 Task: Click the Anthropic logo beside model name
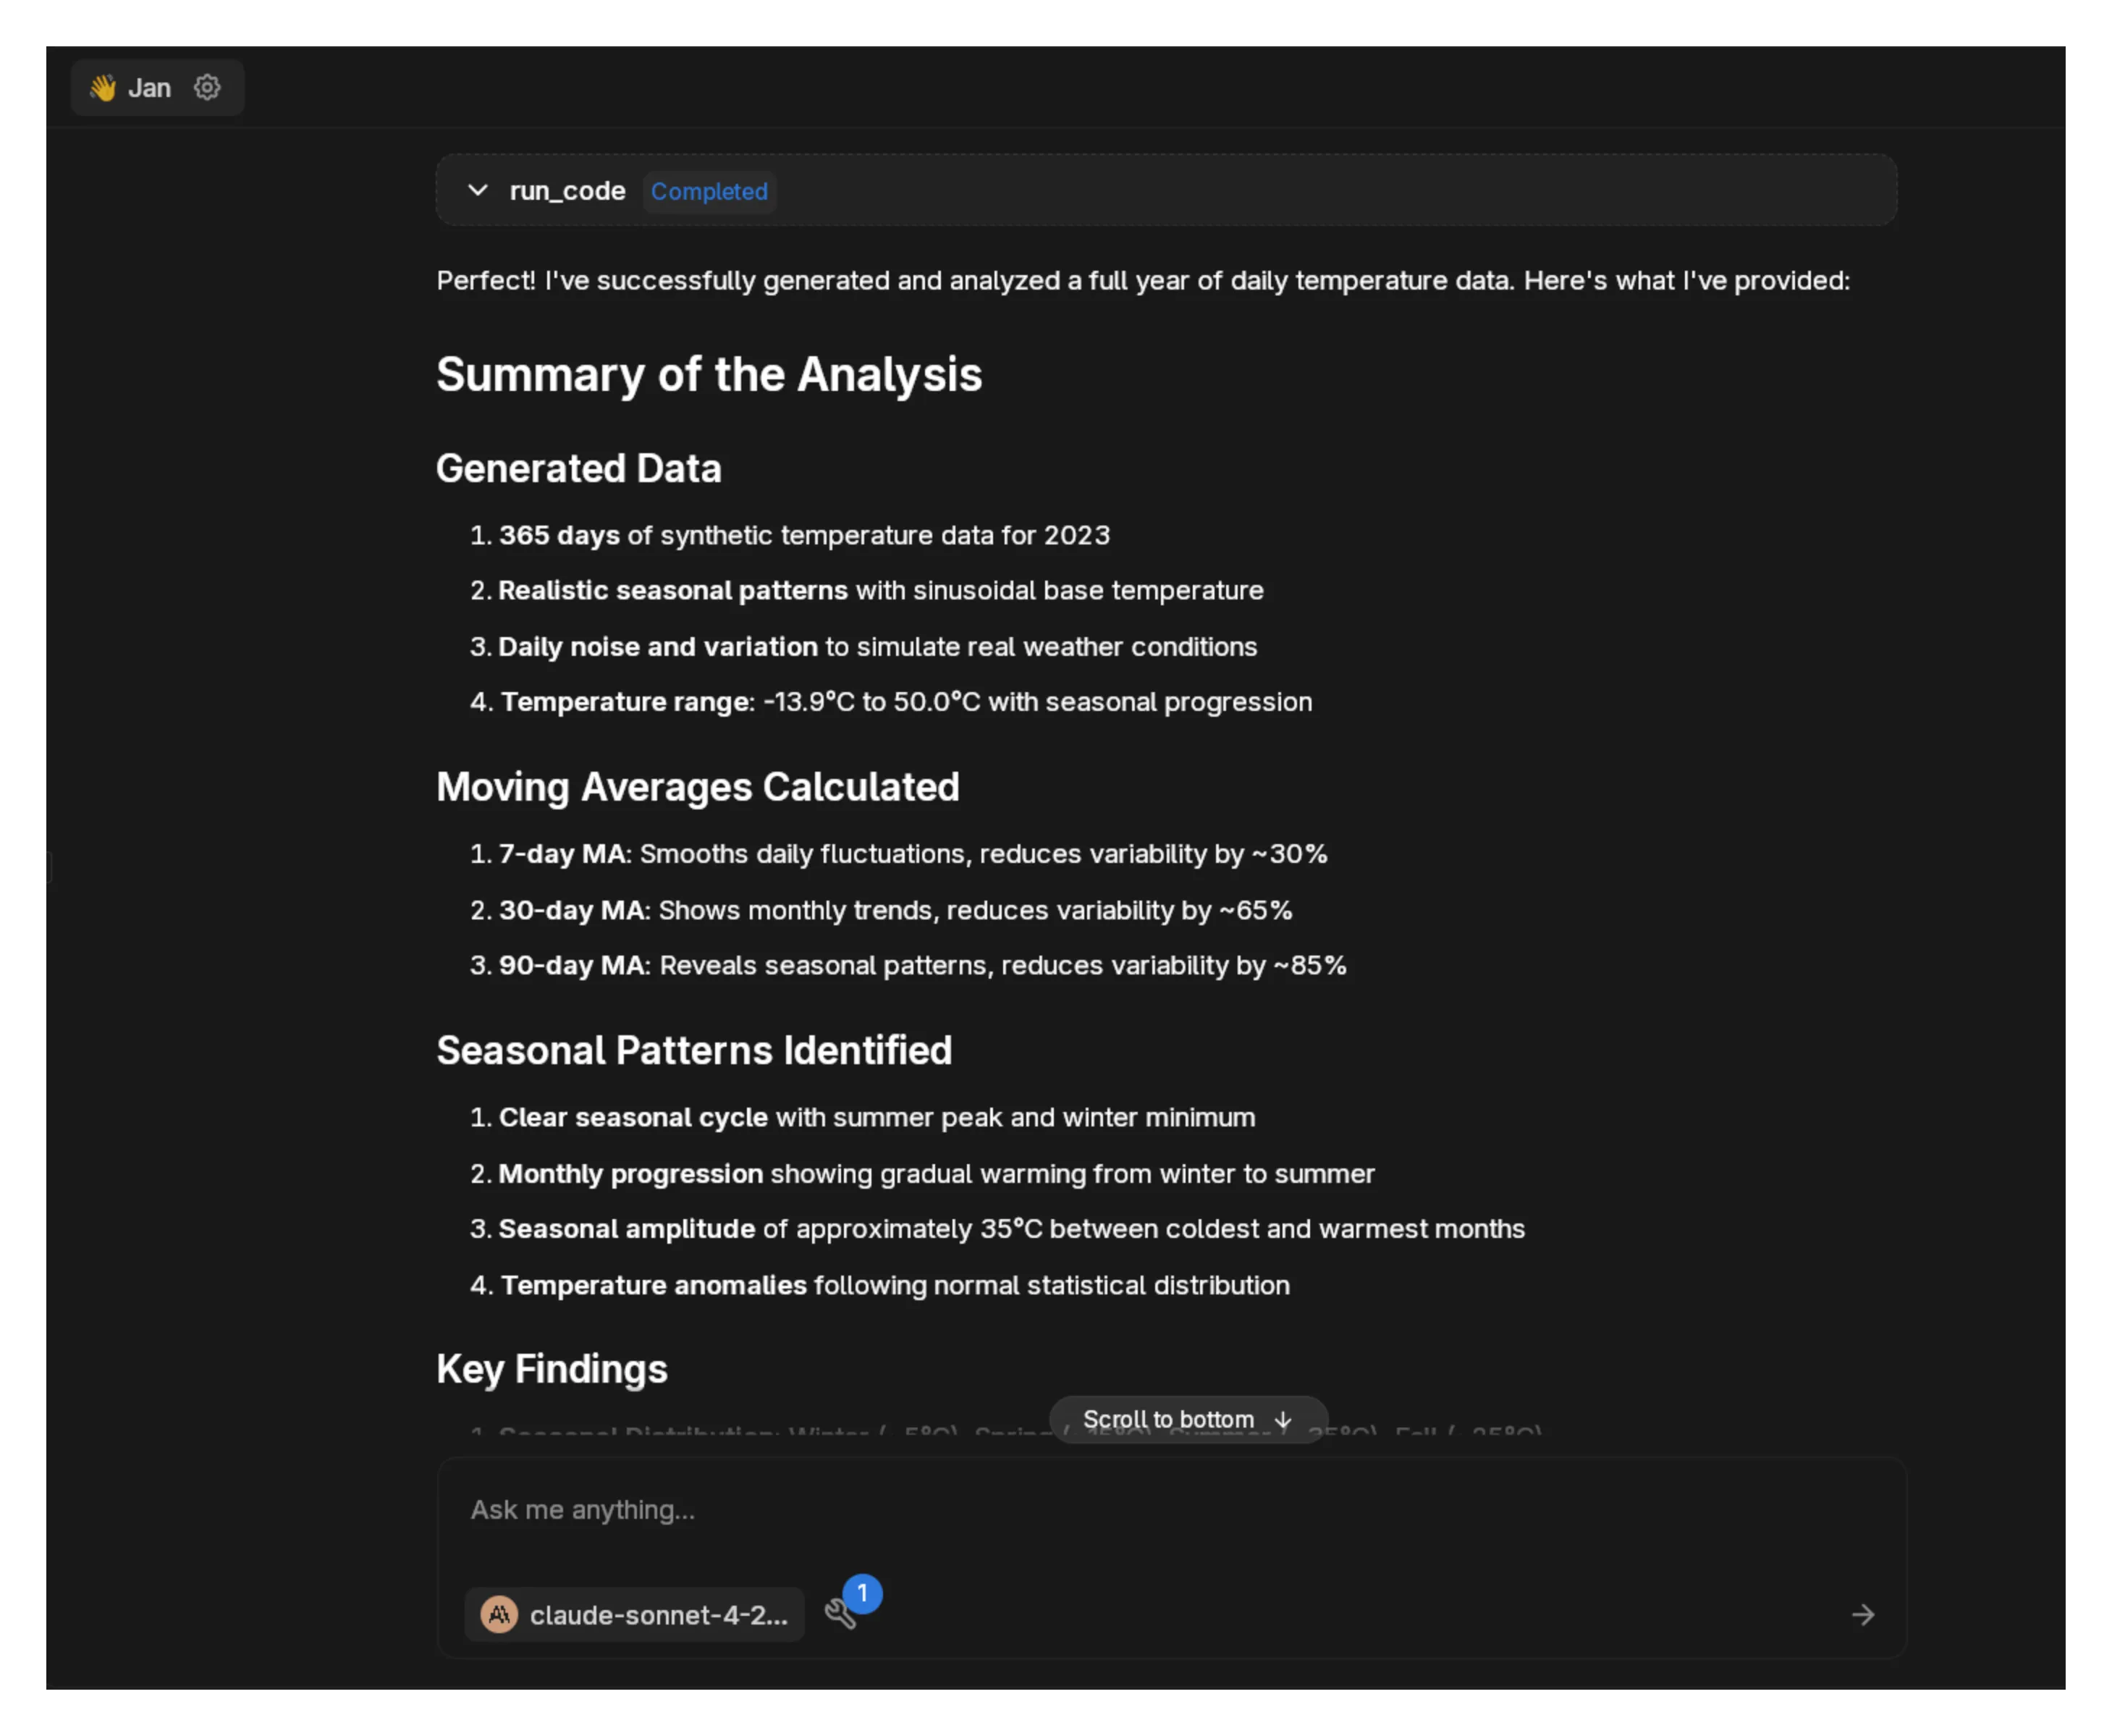[x=499, y=1614]
